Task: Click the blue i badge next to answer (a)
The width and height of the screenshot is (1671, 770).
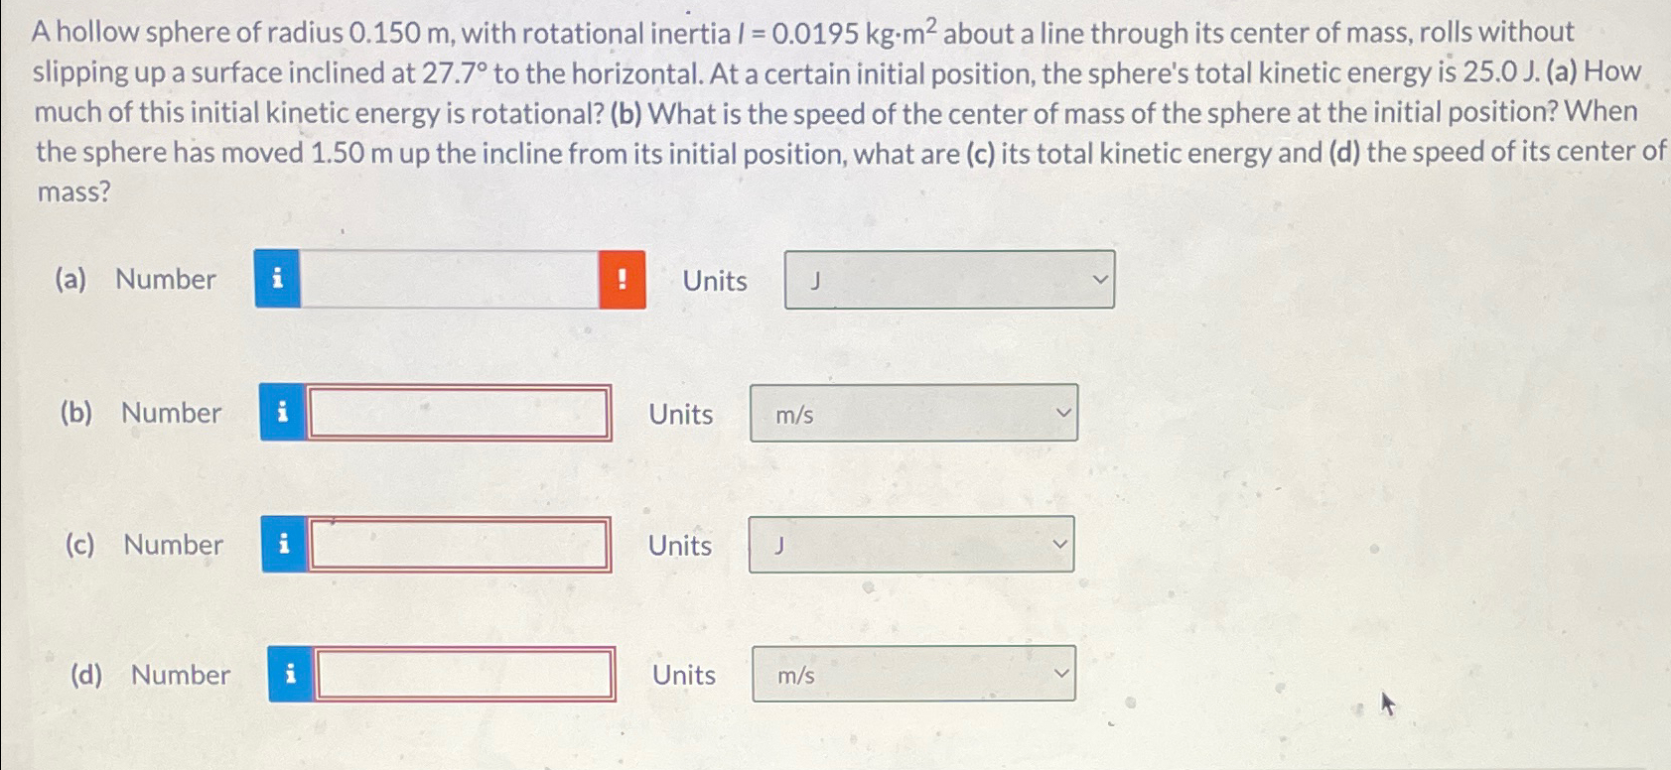Action: pos(277,281)
